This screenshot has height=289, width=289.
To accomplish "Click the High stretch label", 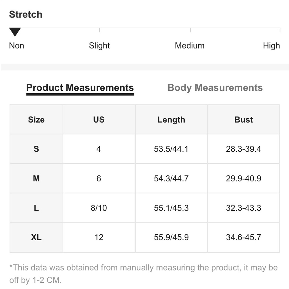I will (271, 46).
